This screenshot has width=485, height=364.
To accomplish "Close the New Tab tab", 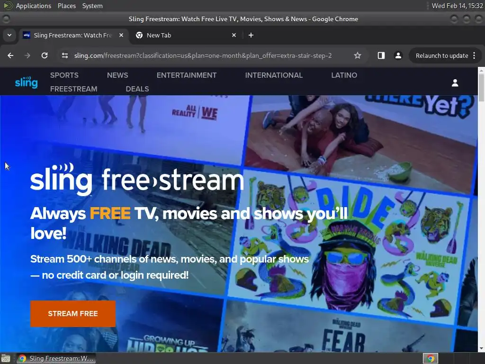I will (234, 35).
